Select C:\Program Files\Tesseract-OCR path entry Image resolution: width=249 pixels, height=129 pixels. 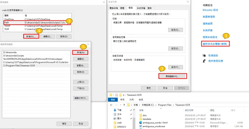(x=36, y=66)
